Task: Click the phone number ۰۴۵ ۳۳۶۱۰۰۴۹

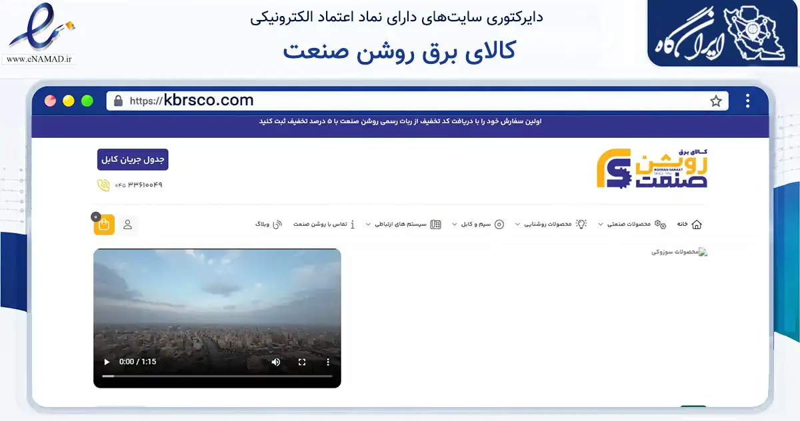Action: (x=139, y=185)
